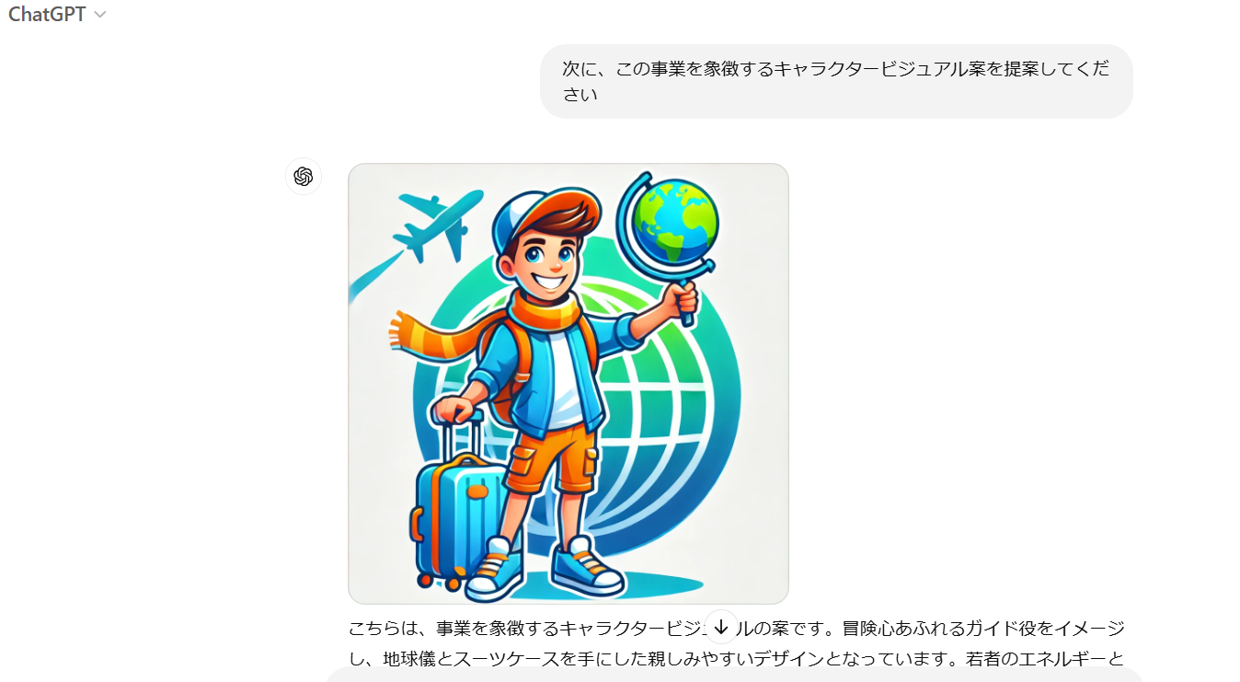Select the user prompt message bubble
This screenshot has width=1240, height=682.
[836, 81]
